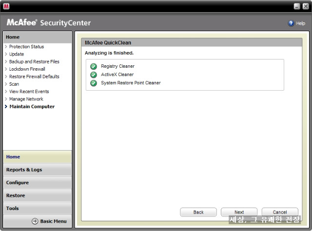312x231 pixels.
Task: Open the Update task
Action: point(17,54)
